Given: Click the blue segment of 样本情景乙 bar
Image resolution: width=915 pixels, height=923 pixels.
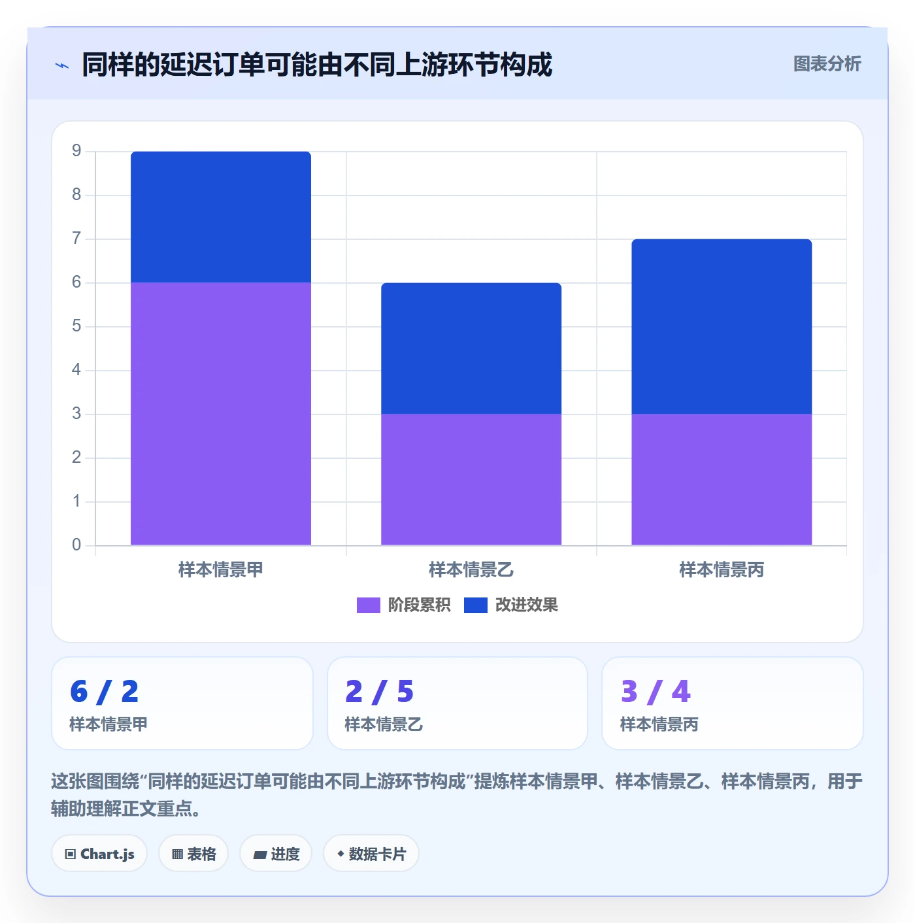Looking at the screenshot, I should 471,348.
